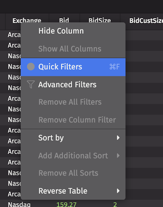Select the bottom Nasdaq exchange cell

pyautogui.click(x=19, y=204)
